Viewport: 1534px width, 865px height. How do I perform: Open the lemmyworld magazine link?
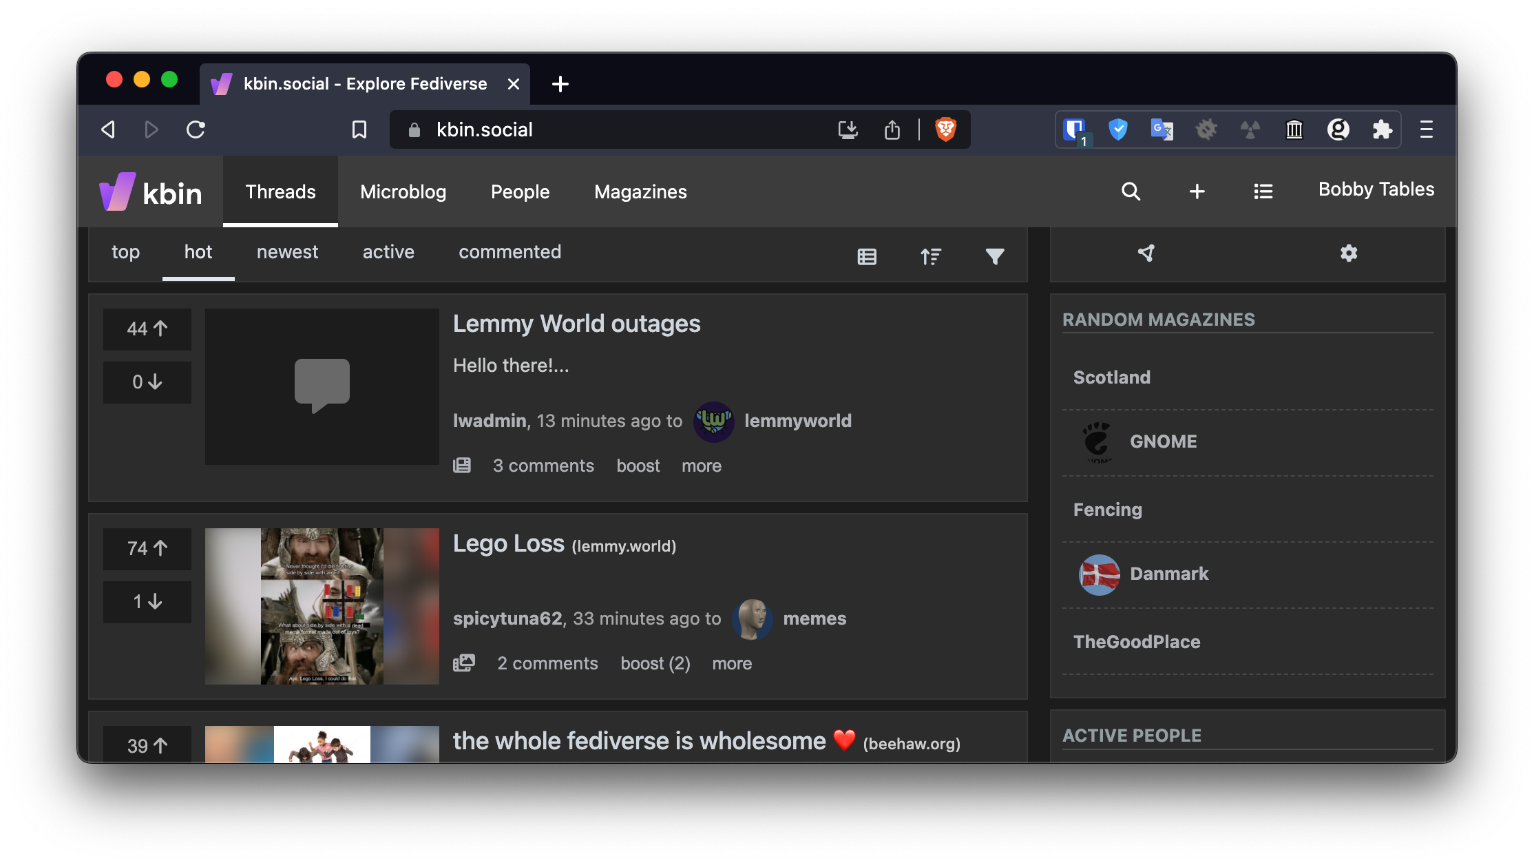[797, 419]
